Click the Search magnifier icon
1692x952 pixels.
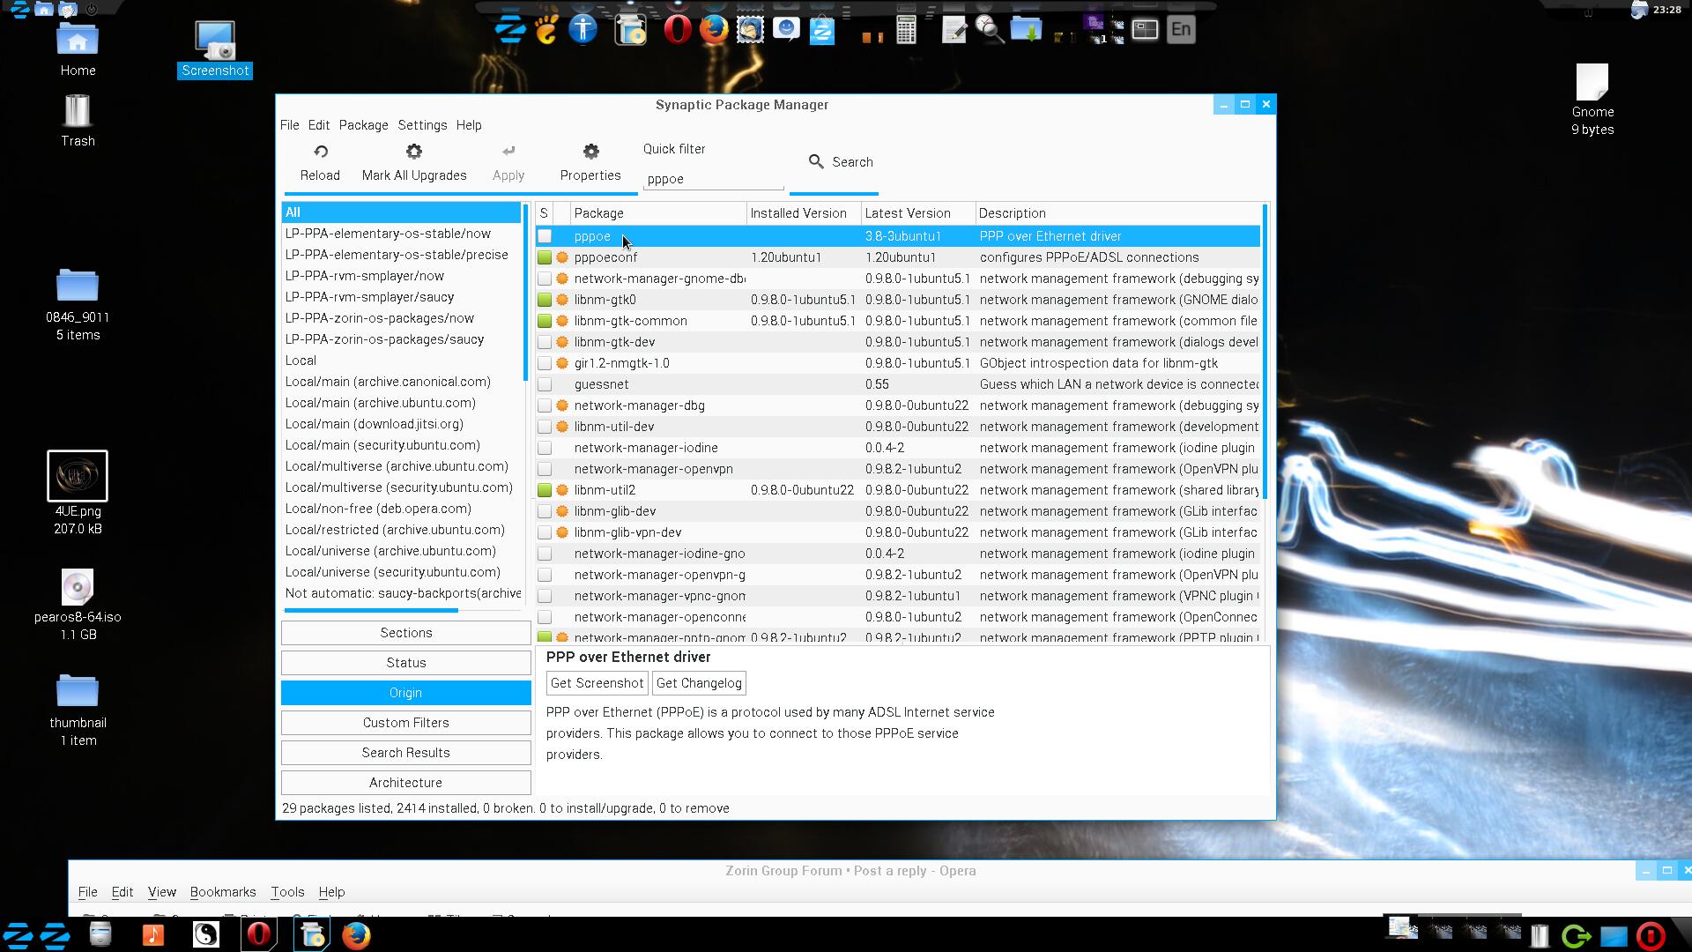[x=816, y=161]
